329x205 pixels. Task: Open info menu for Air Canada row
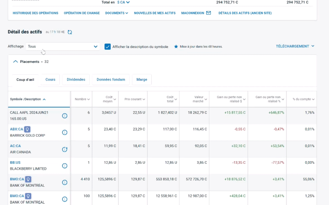pyautogui.click(x=65, y=149)
